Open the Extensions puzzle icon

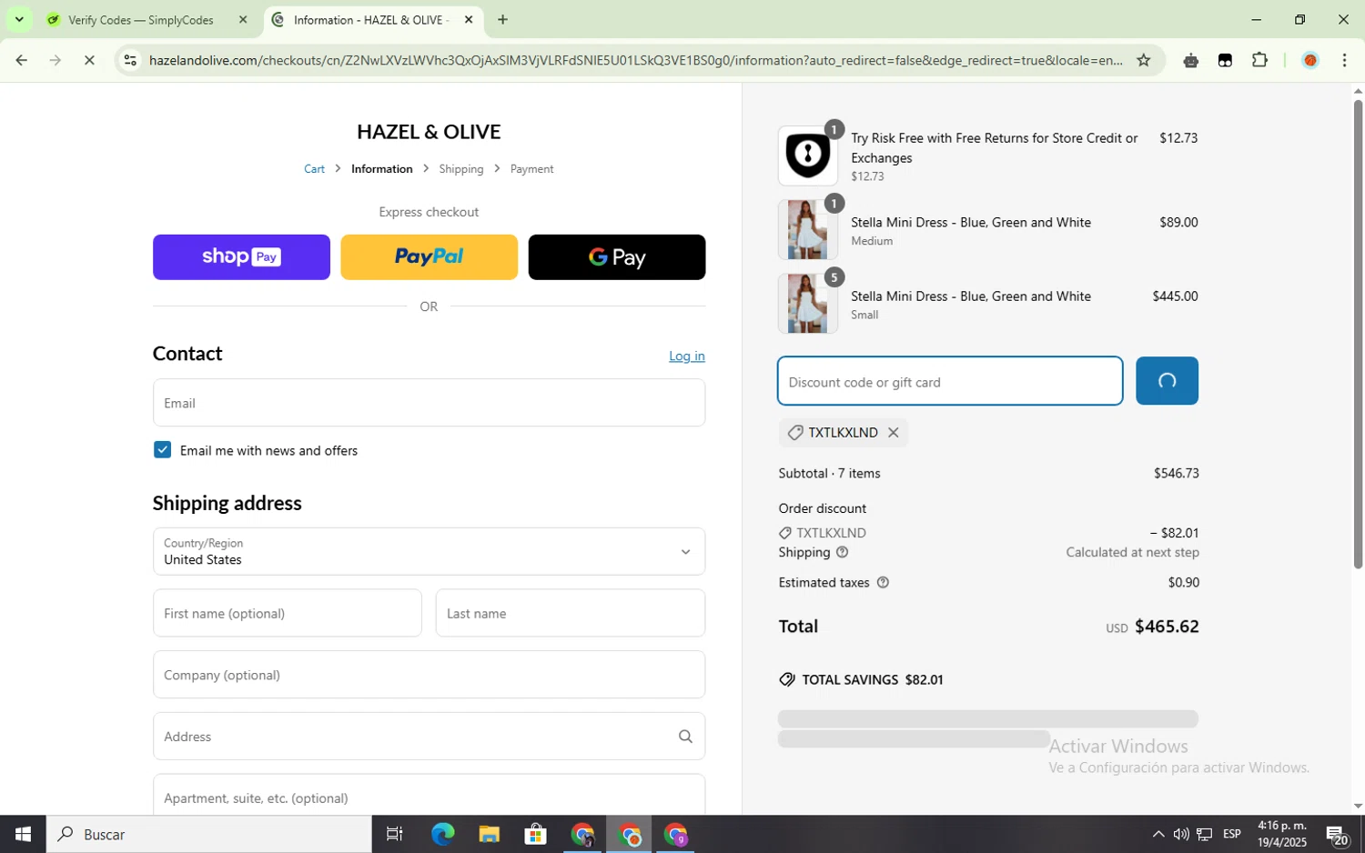pos(1259,60)
